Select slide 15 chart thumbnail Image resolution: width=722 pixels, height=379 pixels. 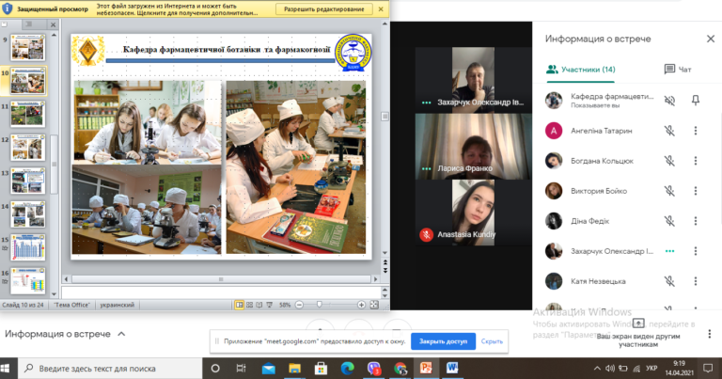[27, 247]
